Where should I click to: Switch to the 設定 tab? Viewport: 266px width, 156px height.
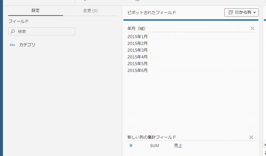pos(35,11)
